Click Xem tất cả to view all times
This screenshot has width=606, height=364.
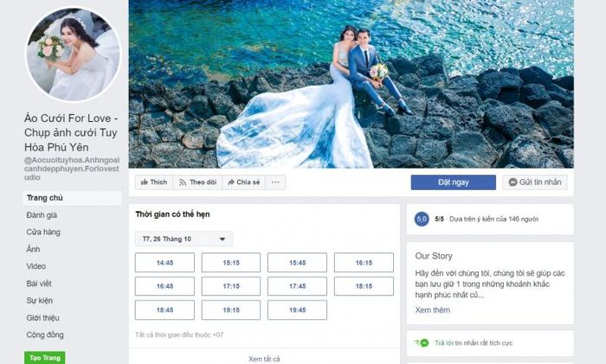(264, 359)
